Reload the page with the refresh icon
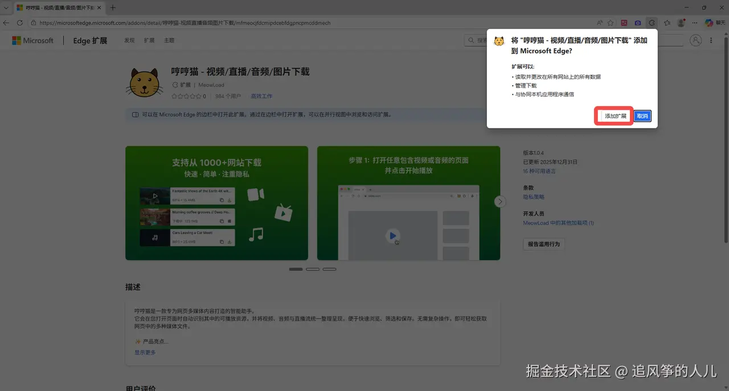Viewport: 729px width, 391px height. point(19,23)
